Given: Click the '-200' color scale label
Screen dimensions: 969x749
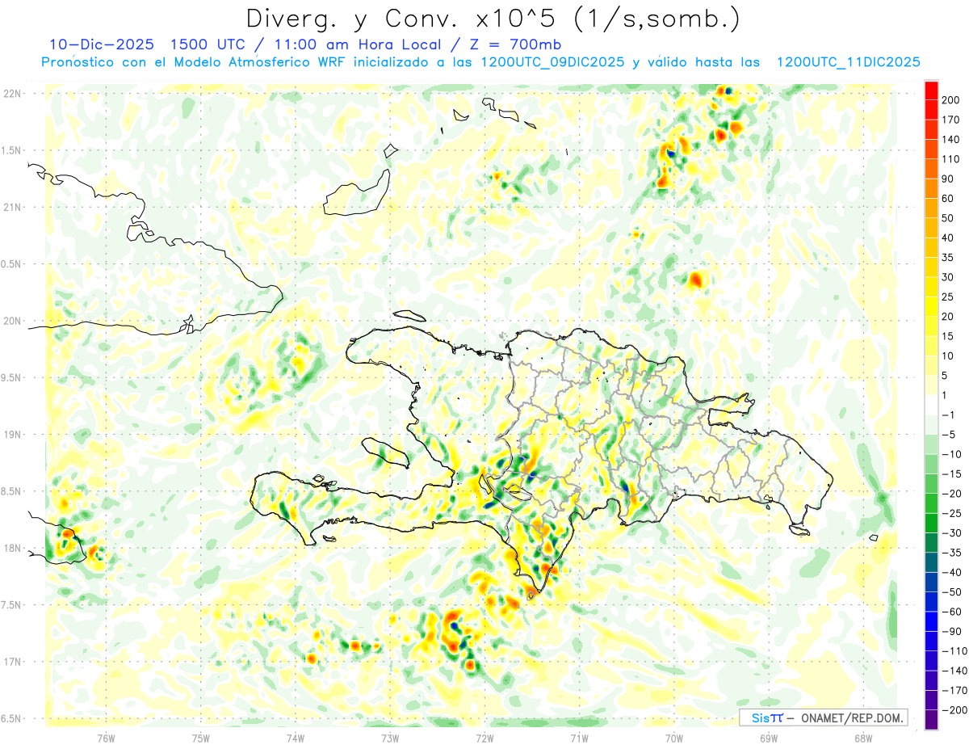Looking at the screenshot, I should [x=954, y=709].
